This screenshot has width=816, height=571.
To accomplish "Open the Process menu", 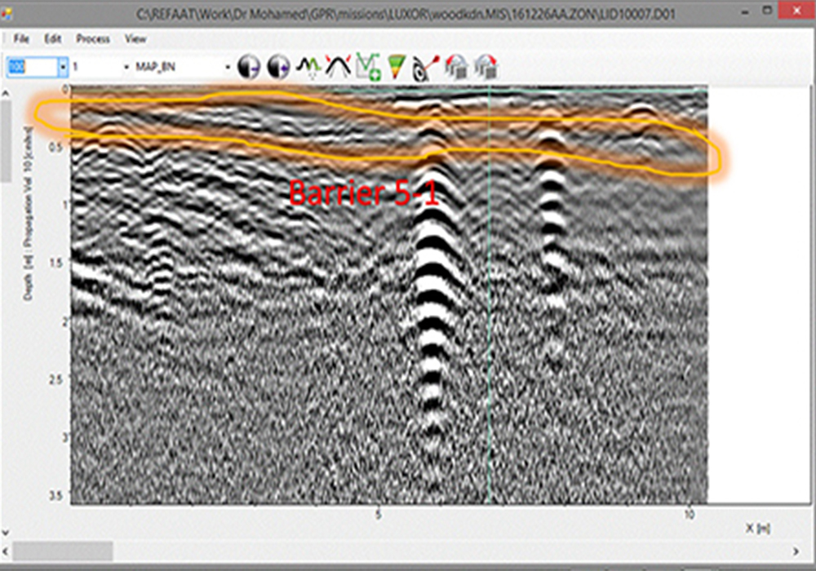I will tap(93, 38).
